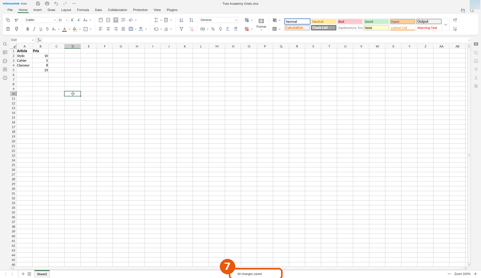Open the File menu
This screenshot has width=481, height=278.
click(10, 10)
